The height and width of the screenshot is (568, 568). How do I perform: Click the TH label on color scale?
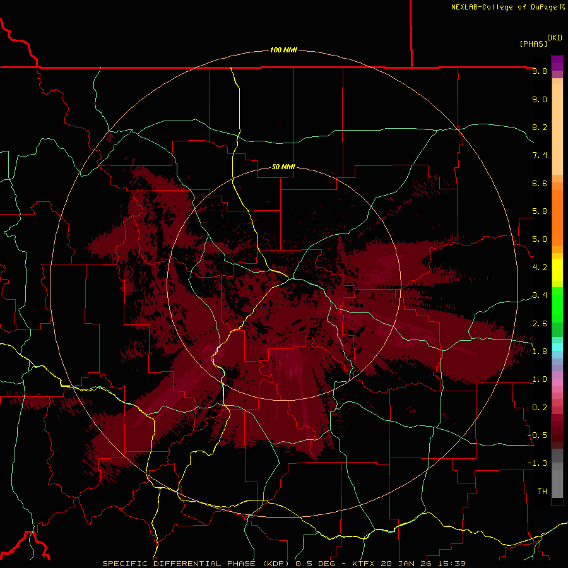(x=542, y=492)
